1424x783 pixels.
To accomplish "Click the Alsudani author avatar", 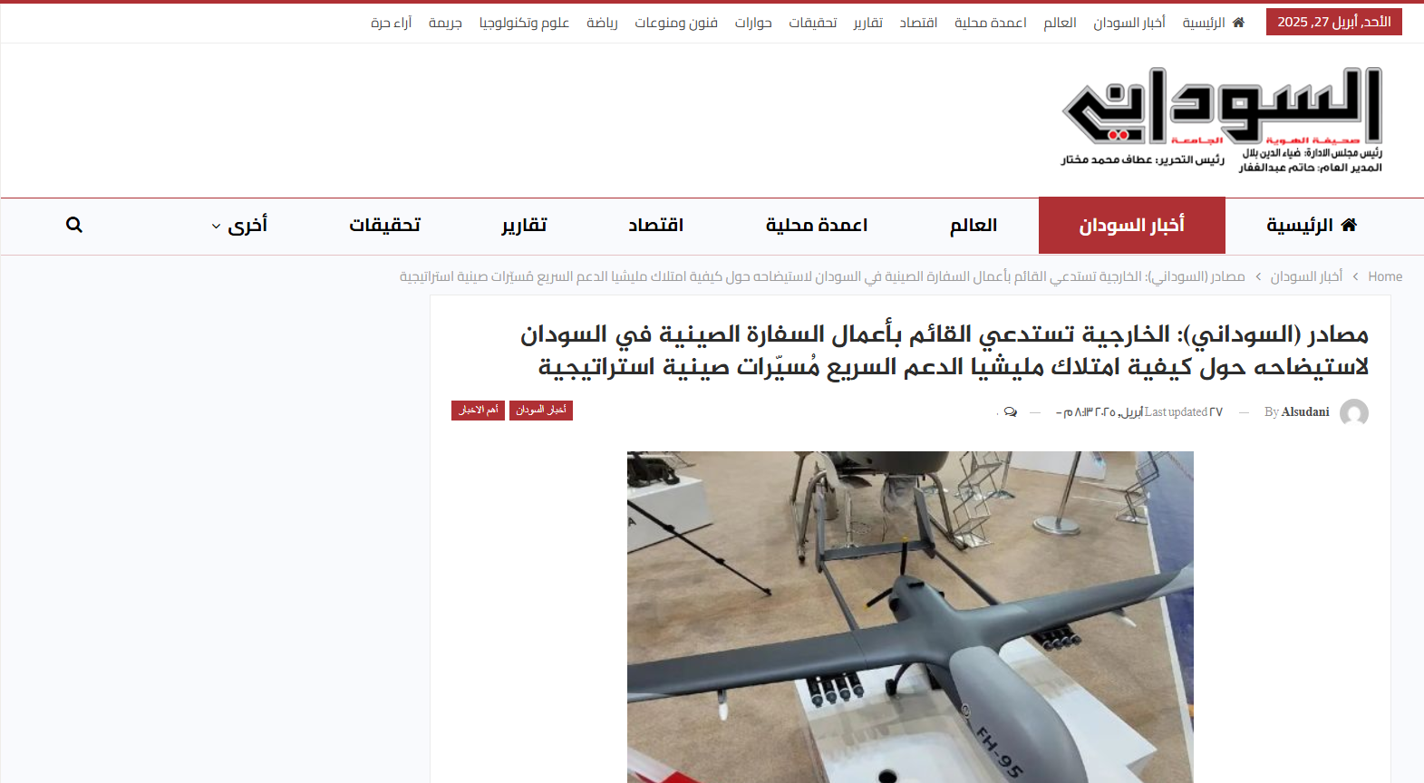I will (x=1354, y=412).
